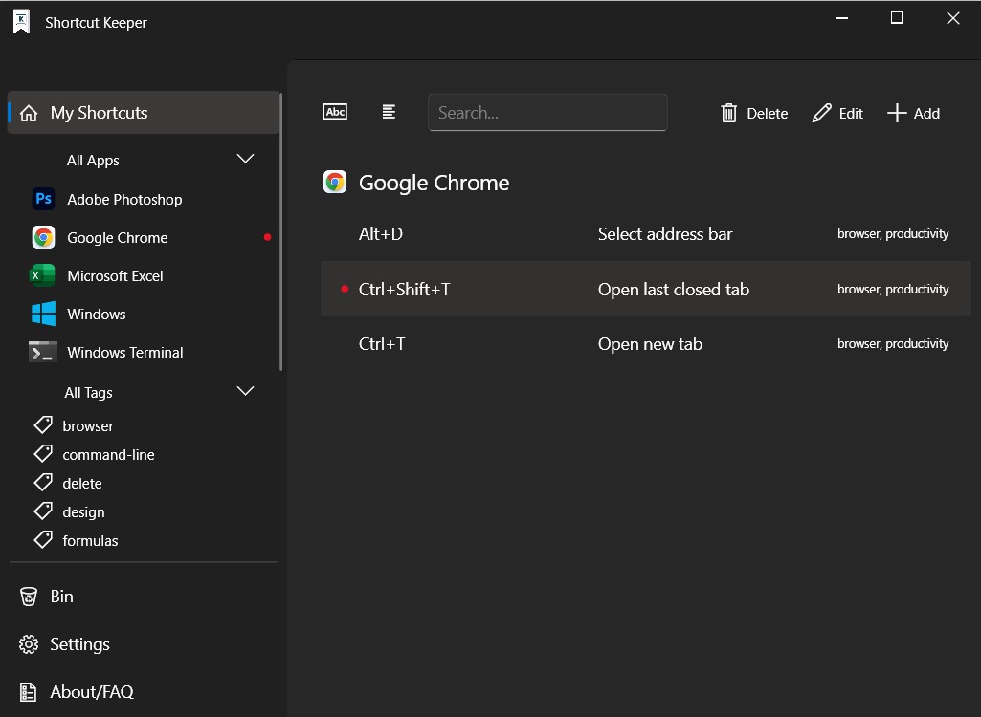Select the Ctrl+T shortcut text
Screen dimensions: 981x717
point(382,344)
